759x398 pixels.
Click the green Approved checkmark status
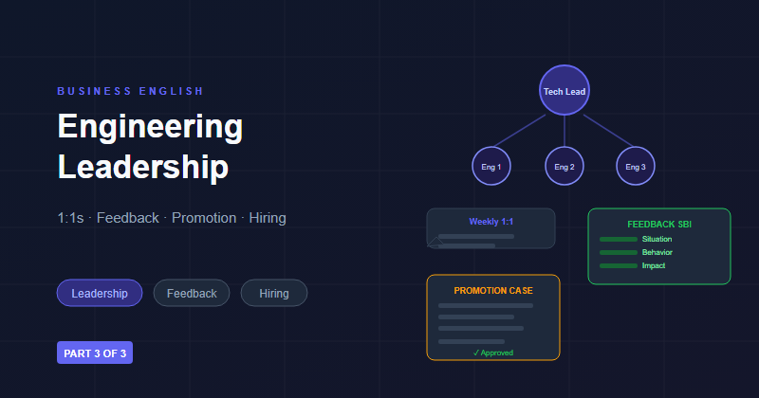[493, 353]
